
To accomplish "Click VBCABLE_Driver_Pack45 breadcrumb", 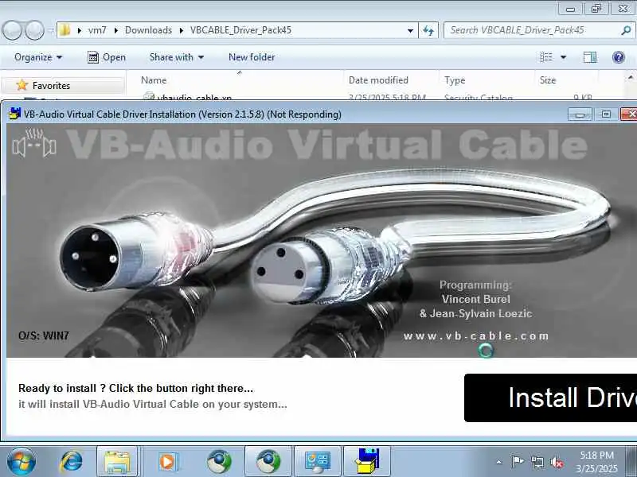I will pos(240,30).
